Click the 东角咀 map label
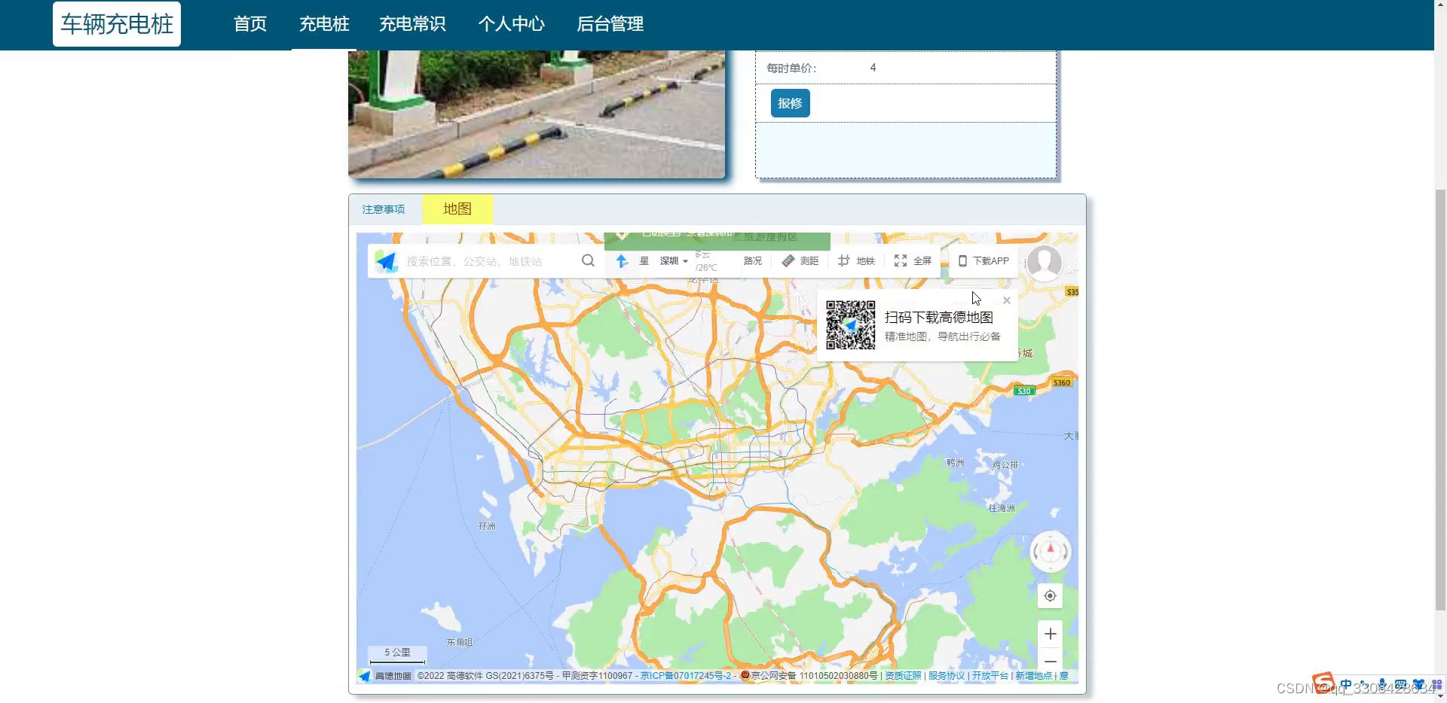This screenshot has height=703, width=1447. click(x=460, y=642)
